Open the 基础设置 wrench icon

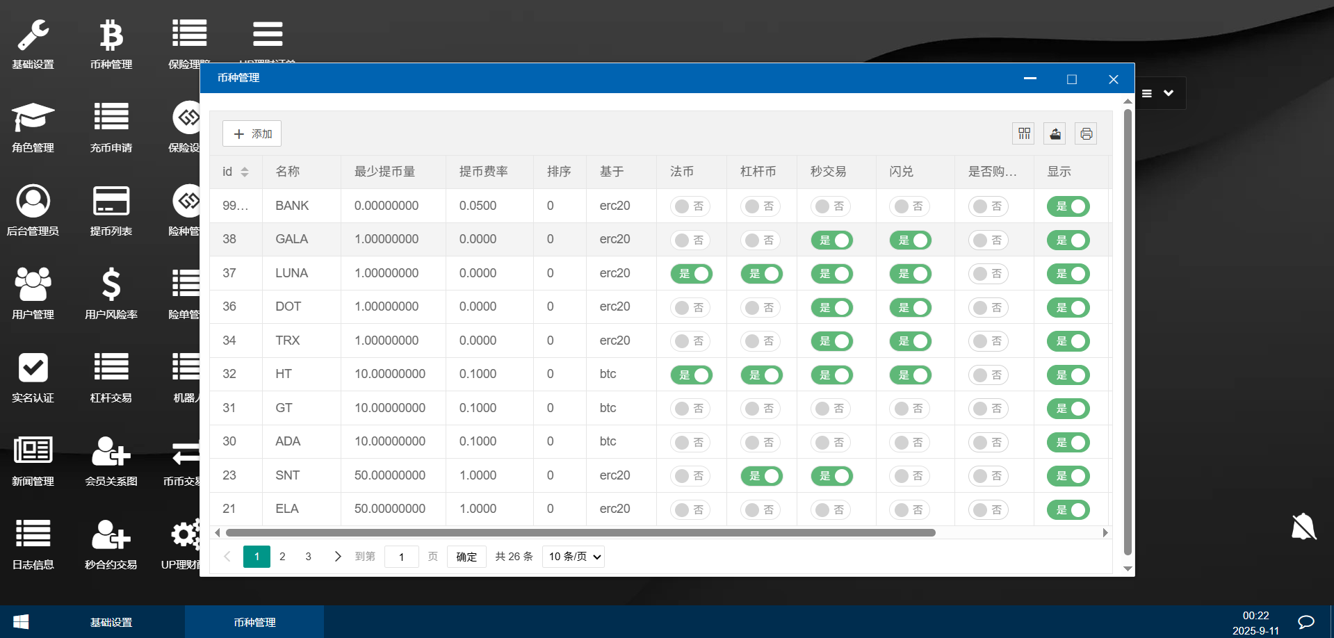pyautogui.click(x=33, y=36)
